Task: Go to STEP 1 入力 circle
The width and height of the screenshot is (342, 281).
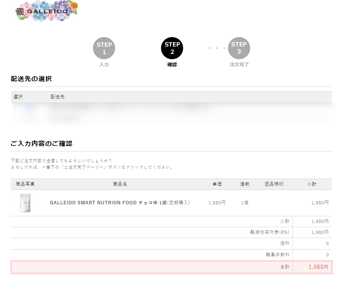Action: [x=104, y=48]
